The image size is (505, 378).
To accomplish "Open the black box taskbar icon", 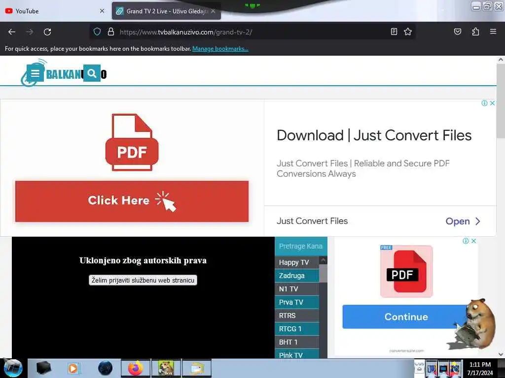I will [x=44, y=368].
